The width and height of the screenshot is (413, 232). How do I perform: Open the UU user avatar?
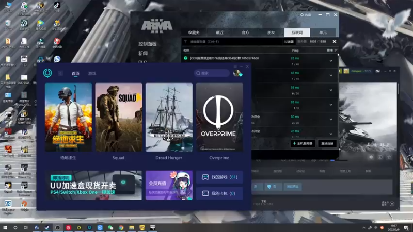237,73
